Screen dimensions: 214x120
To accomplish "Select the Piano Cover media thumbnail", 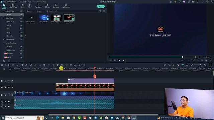I will click(x=69, y=18).
